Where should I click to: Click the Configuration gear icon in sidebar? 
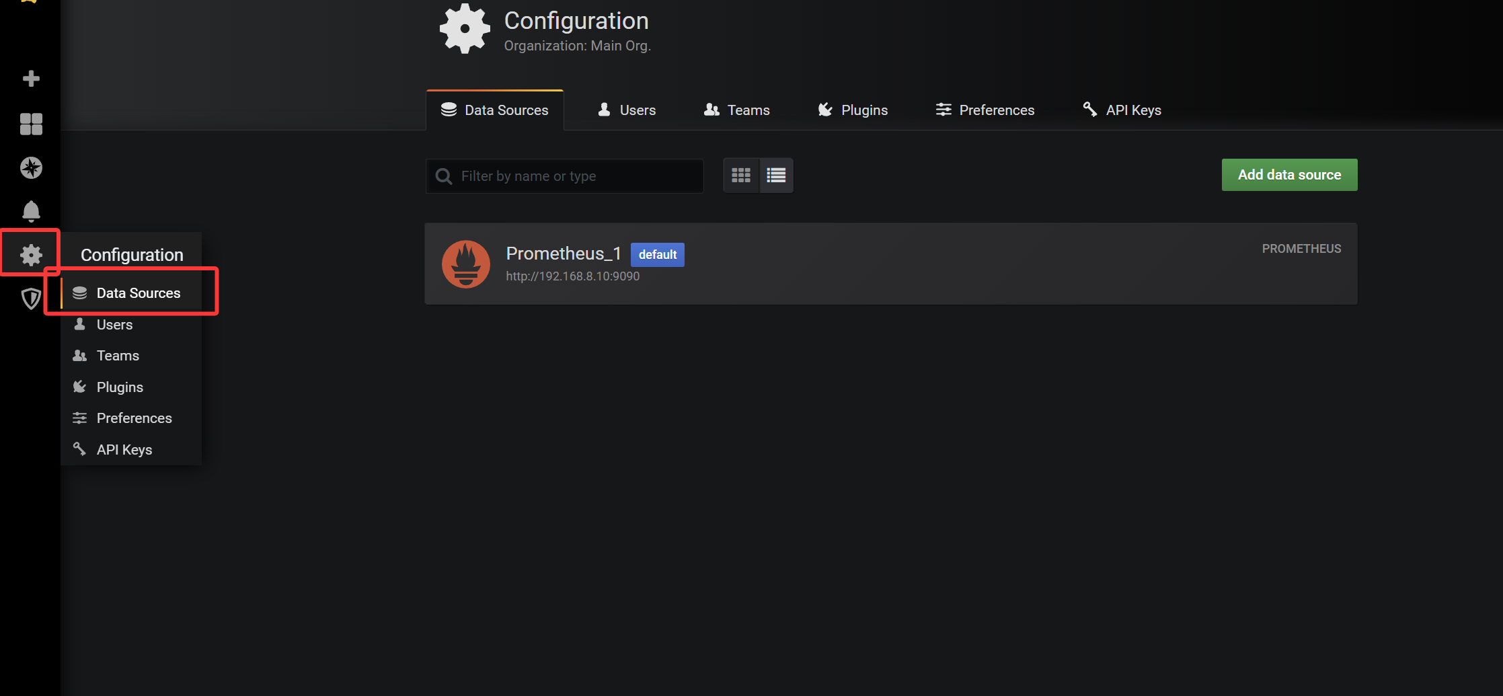tap(31, 255)
